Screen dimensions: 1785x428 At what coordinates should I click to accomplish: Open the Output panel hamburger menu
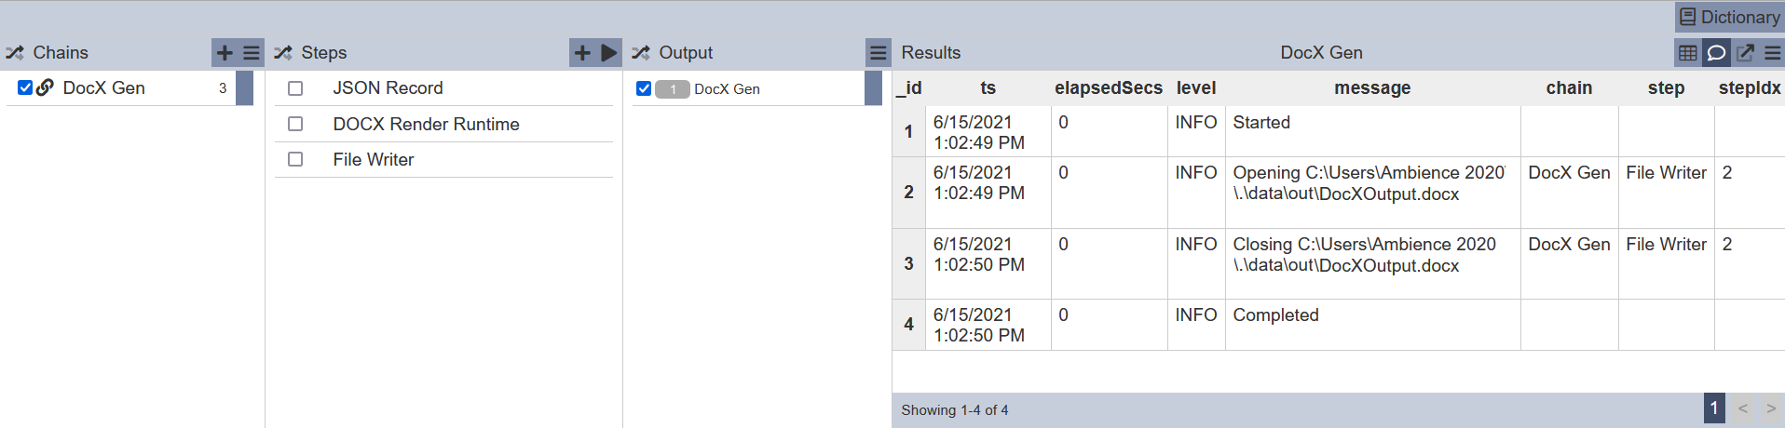879,53
